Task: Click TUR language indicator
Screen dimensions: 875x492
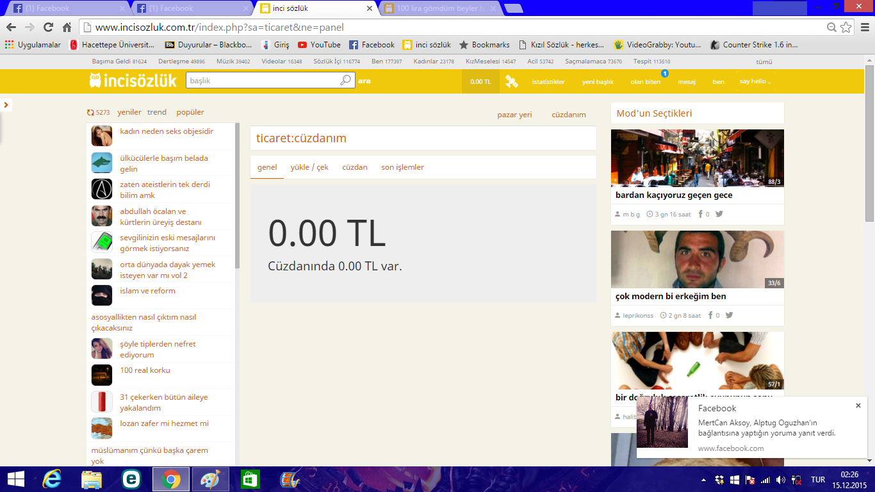Action: (818, 480)
